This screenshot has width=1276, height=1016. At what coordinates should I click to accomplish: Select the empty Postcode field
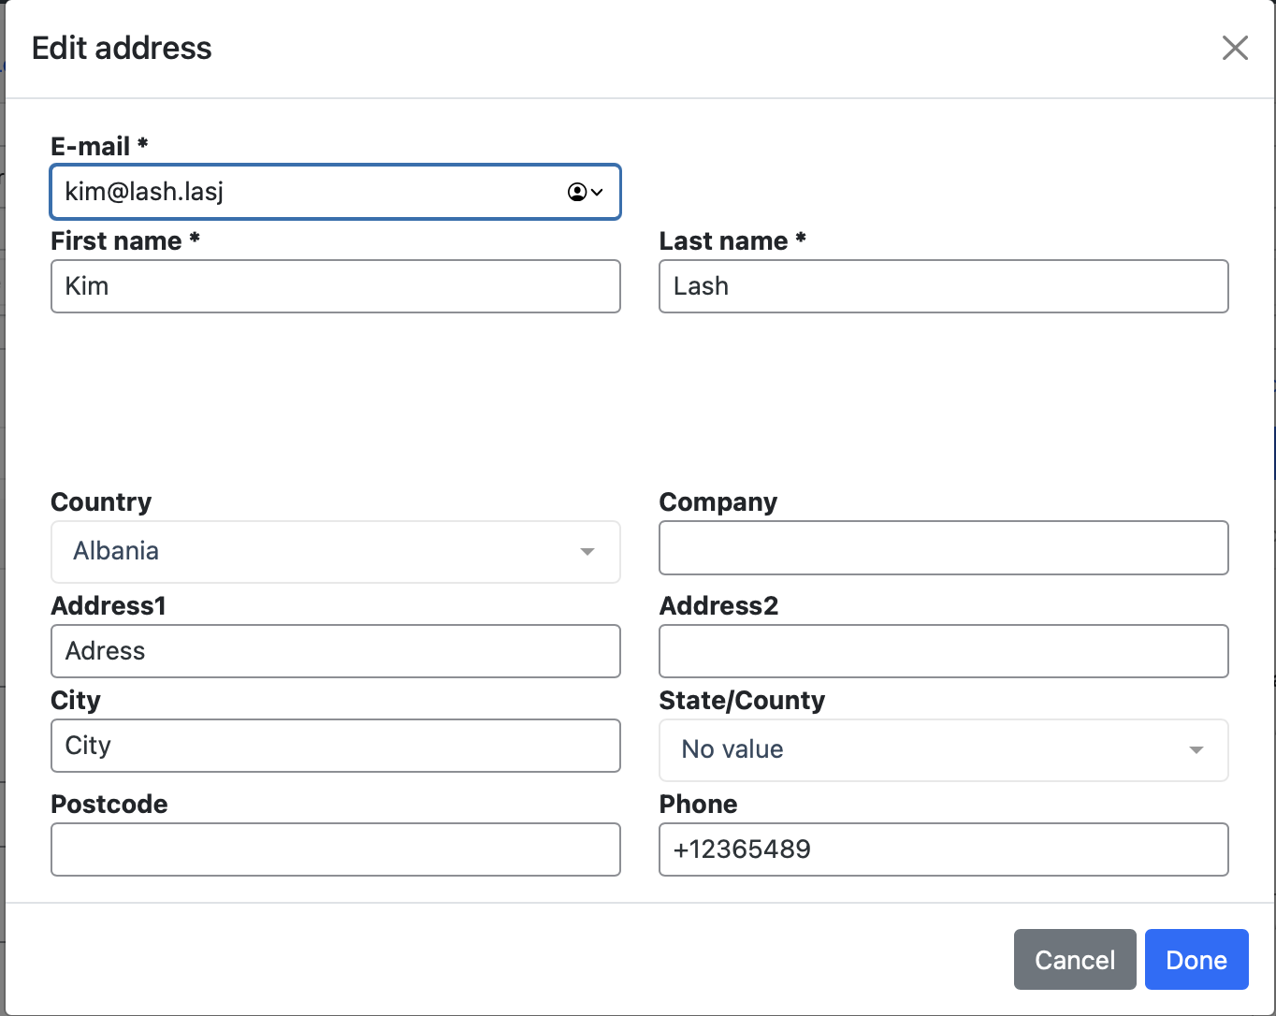coord(335,849)
